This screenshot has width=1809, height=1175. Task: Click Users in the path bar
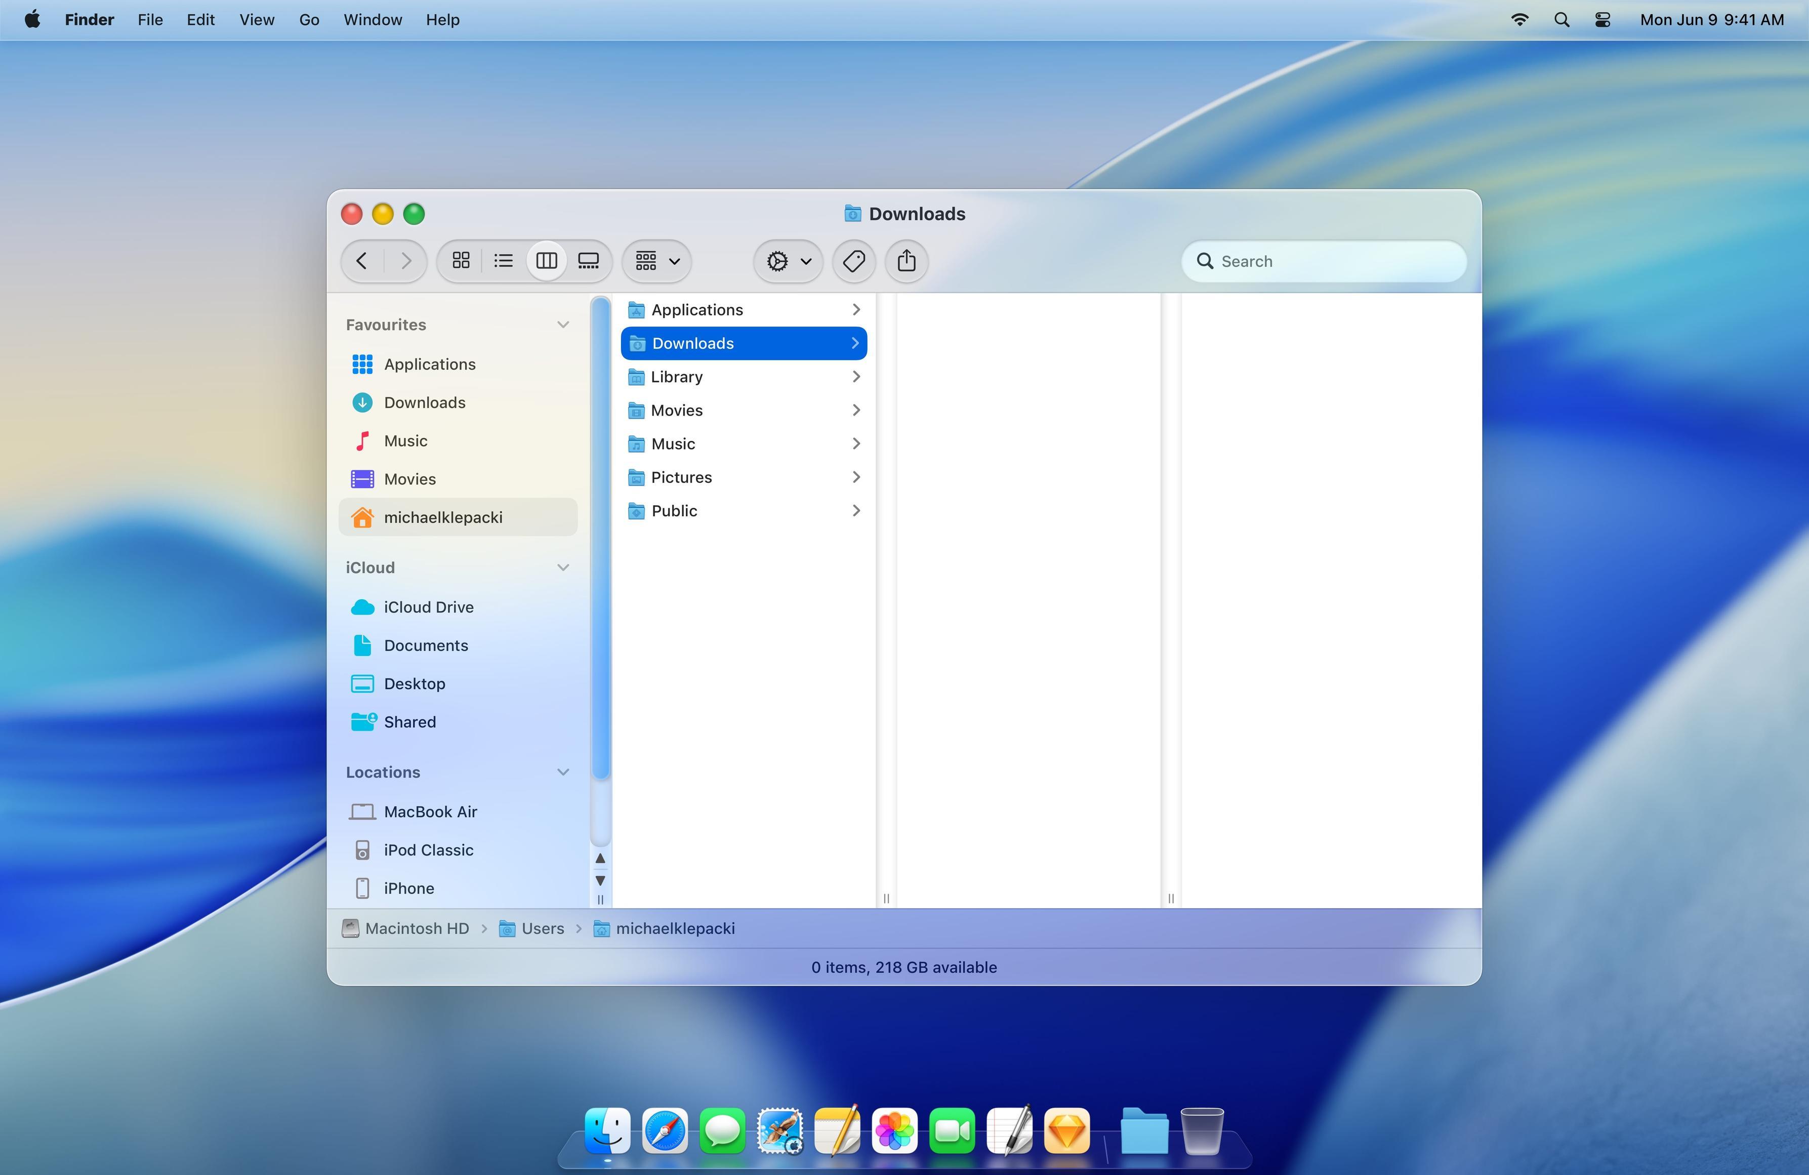[x=531, y=928]
